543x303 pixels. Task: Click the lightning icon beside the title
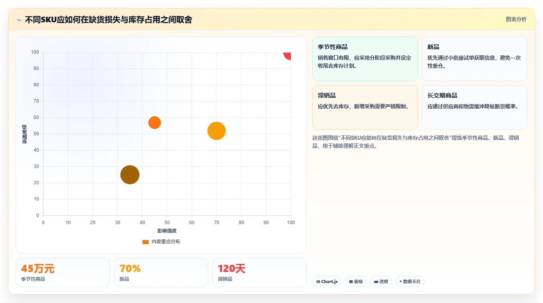[19, 20]
